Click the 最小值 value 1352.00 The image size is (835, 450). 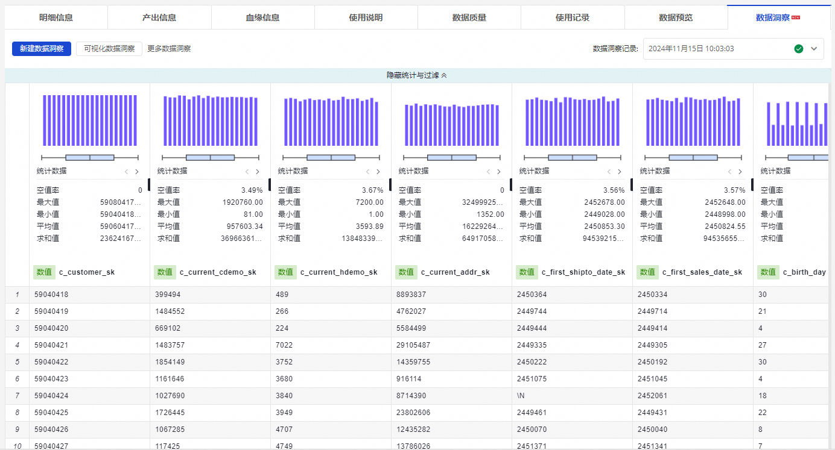tap(489, 214)
